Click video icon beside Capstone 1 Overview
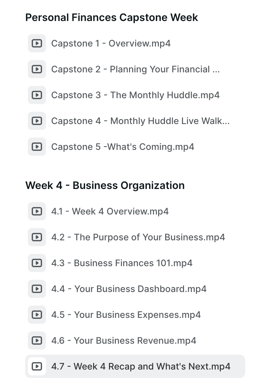Viewport: 271px width, 387px height. (37, 43)
